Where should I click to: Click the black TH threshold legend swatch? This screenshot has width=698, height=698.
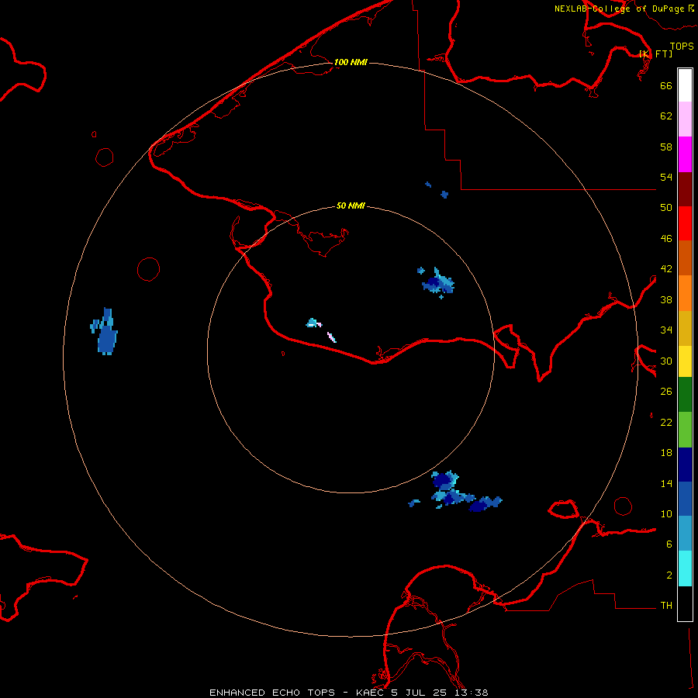pos(685,603)
